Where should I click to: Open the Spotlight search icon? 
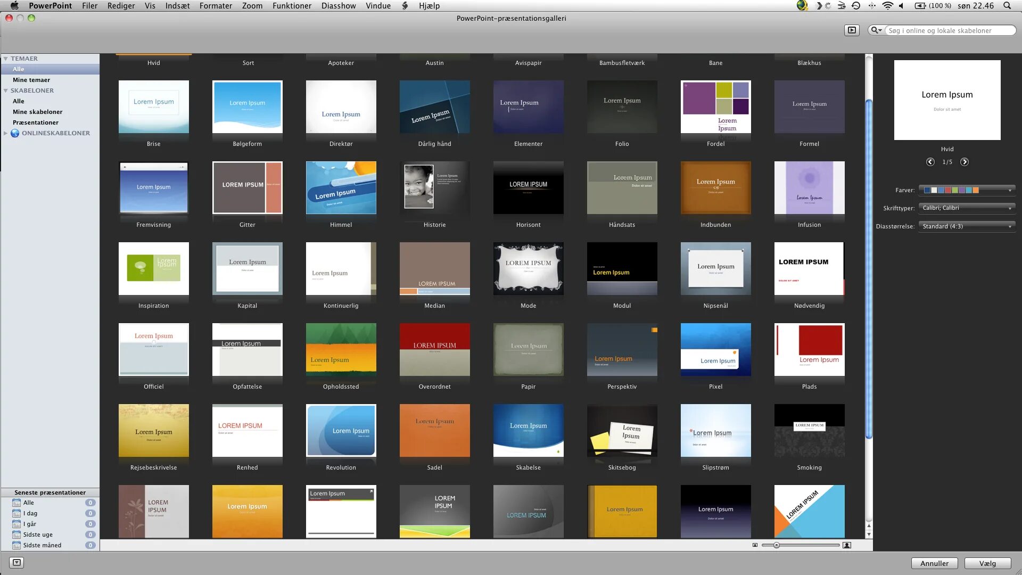pyautogui.click(x=1007, y=6)
